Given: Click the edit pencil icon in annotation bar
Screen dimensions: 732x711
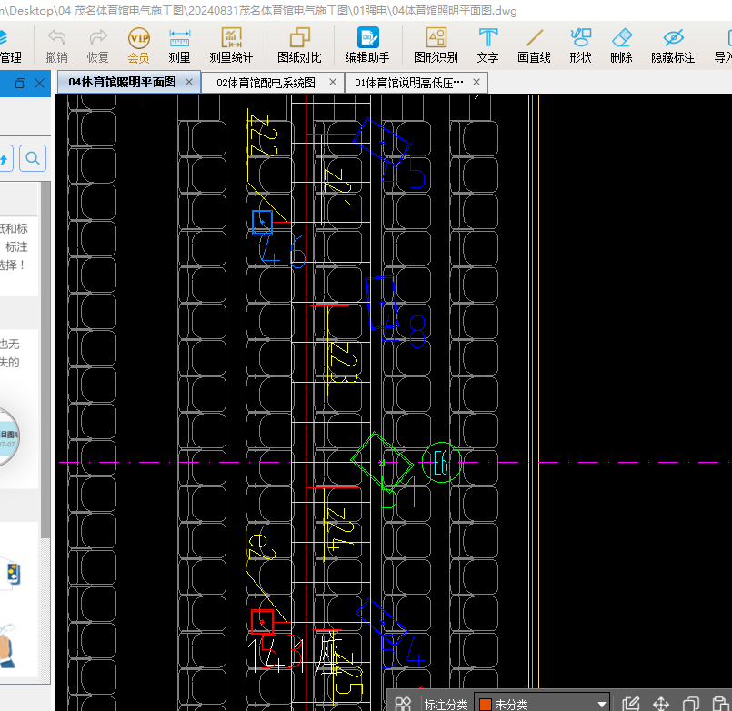Looking at the screenshot, I should [x=630, y=704].
